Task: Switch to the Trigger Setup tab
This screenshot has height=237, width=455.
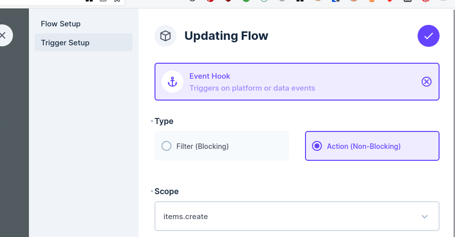Action: [84, 42]
